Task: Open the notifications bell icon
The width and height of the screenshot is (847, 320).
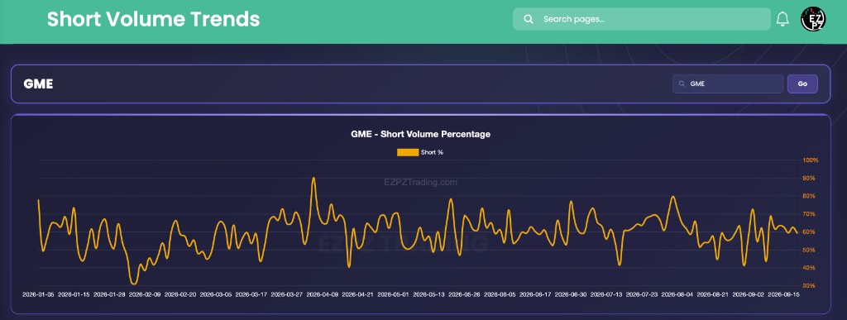Action: coord(782,19)
